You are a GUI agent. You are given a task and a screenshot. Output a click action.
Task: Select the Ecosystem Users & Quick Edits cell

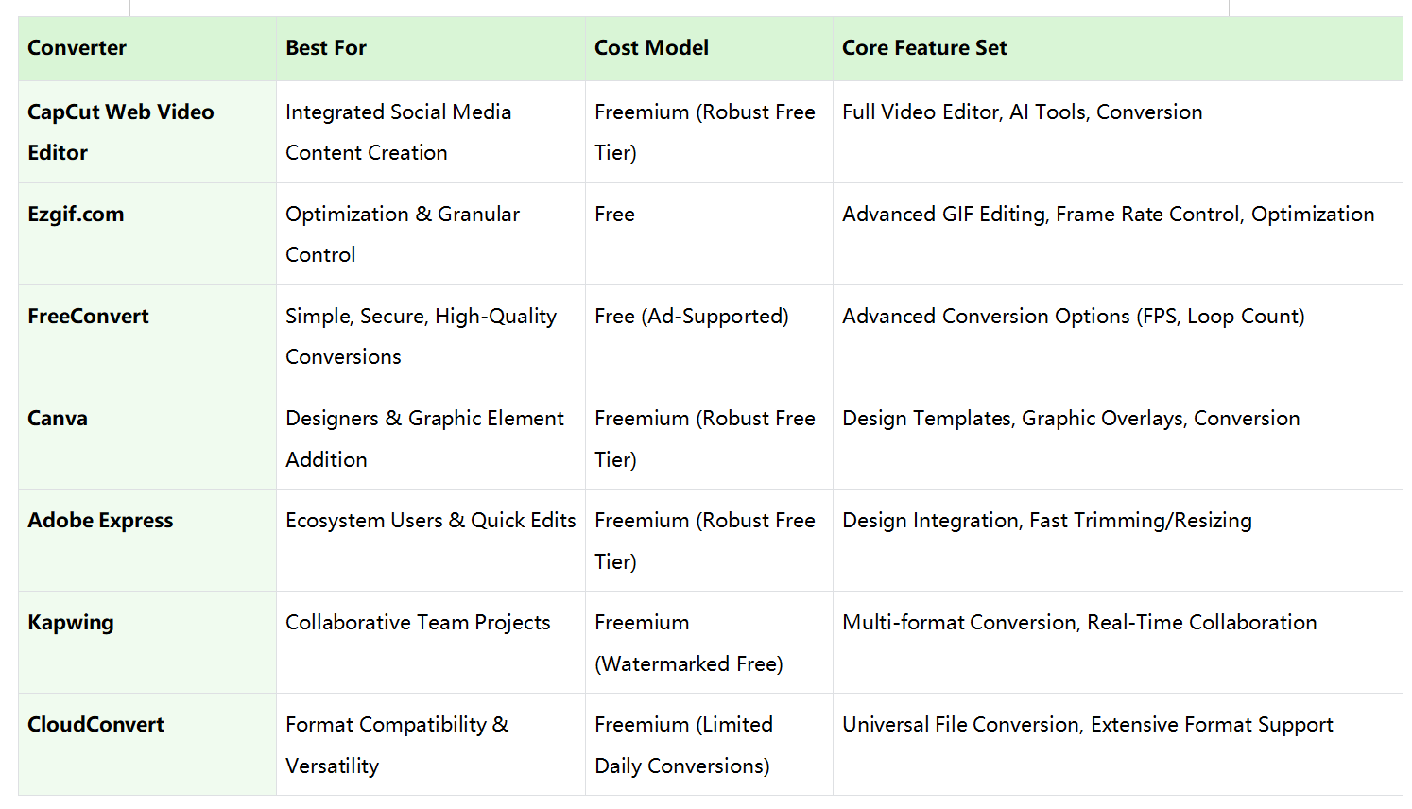pyautogui.click(x=430, y=521)
